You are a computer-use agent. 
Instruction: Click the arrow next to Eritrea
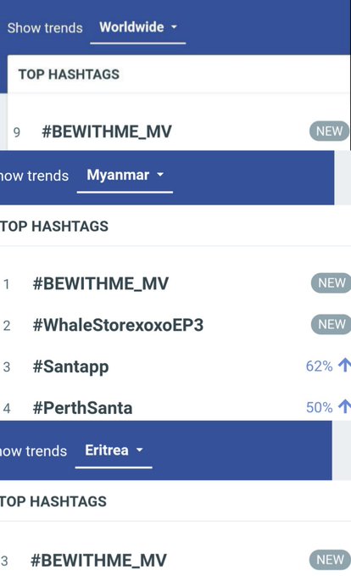140,450
